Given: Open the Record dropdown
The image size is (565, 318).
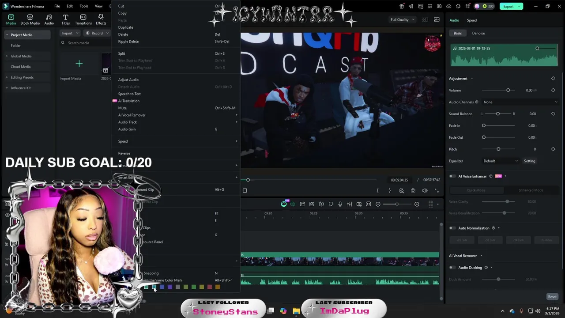Looking at the screenshot, I should coord(96,33).
